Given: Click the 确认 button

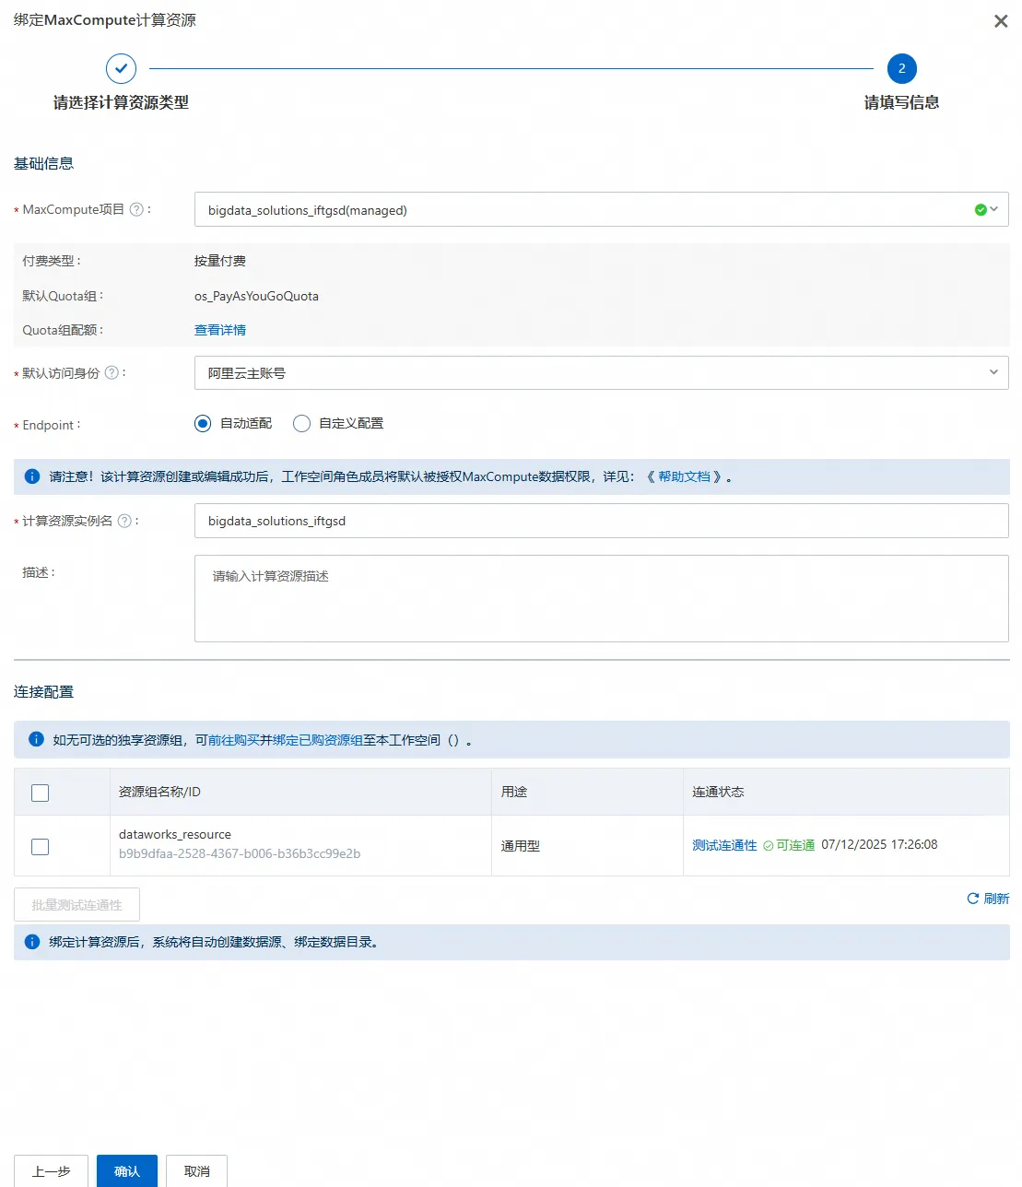Looking at the screenshot, I should pos(127,1171).
